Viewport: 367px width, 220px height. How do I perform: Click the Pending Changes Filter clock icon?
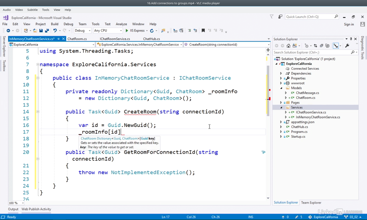(x=306, y=46)
